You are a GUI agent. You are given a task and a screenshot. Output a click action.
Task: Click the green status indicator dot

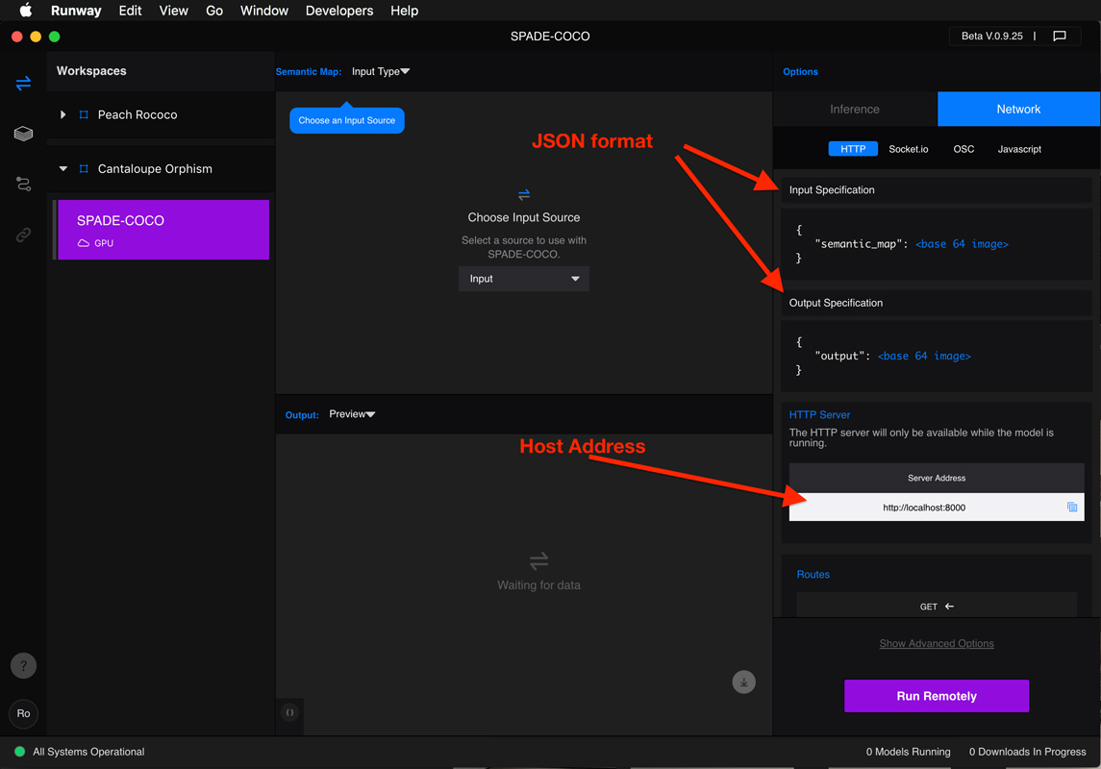point(19,752)
